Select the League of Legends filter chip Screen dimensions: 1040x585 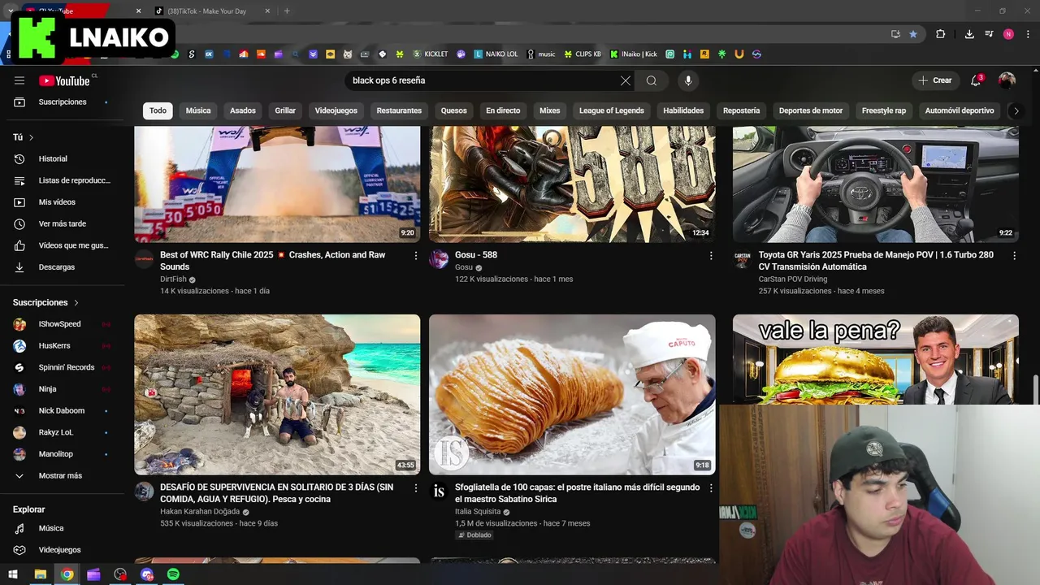coord(612,110)
